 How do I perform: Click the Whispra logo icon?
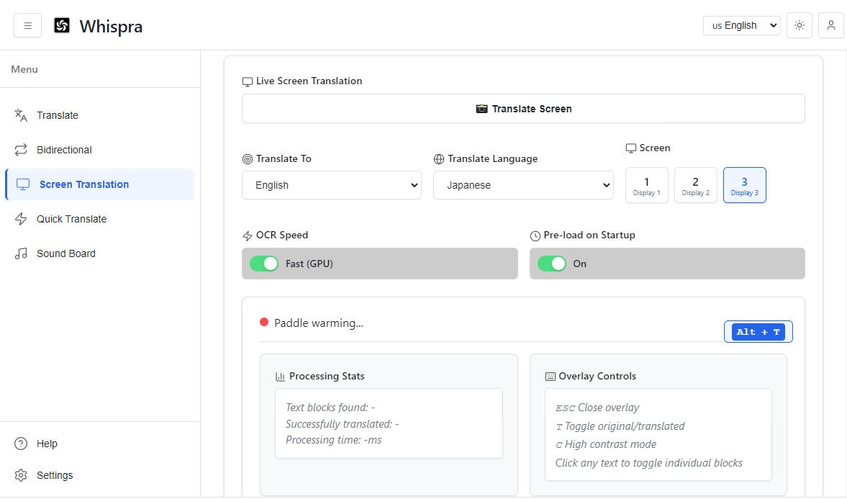pyautogui.click(x=62, y=26)
